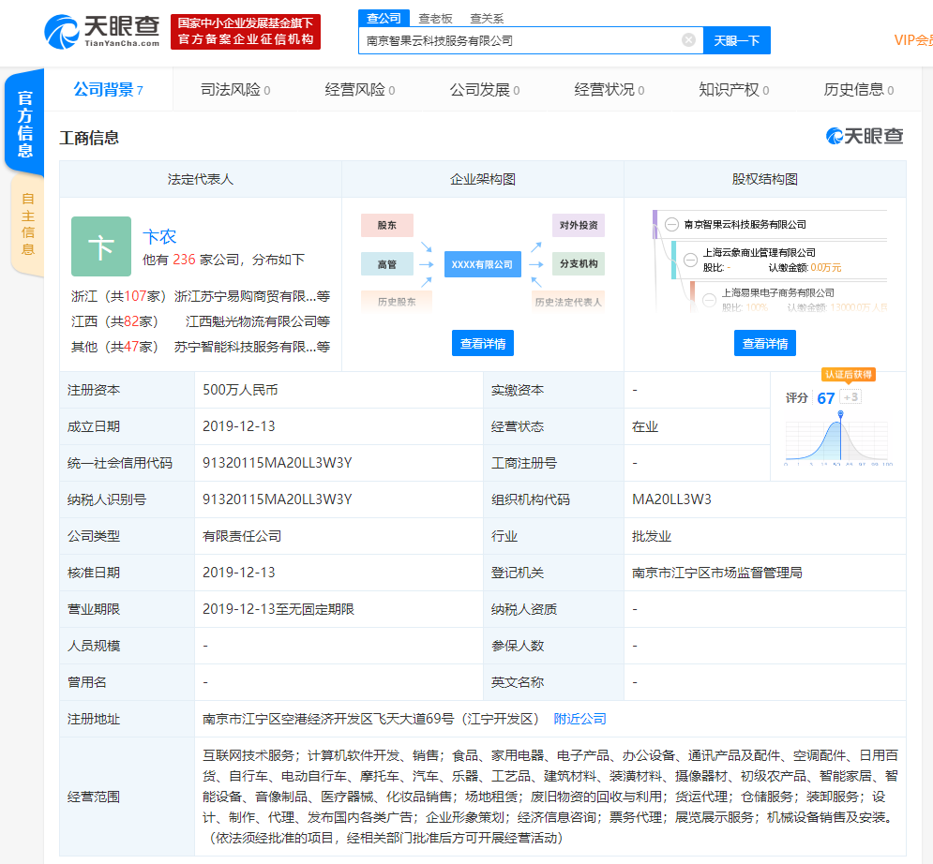Click the 股东 node in the enterprise structure diagram
The height and width of the screenshot is (864, 933).
(x=386, y=226)
